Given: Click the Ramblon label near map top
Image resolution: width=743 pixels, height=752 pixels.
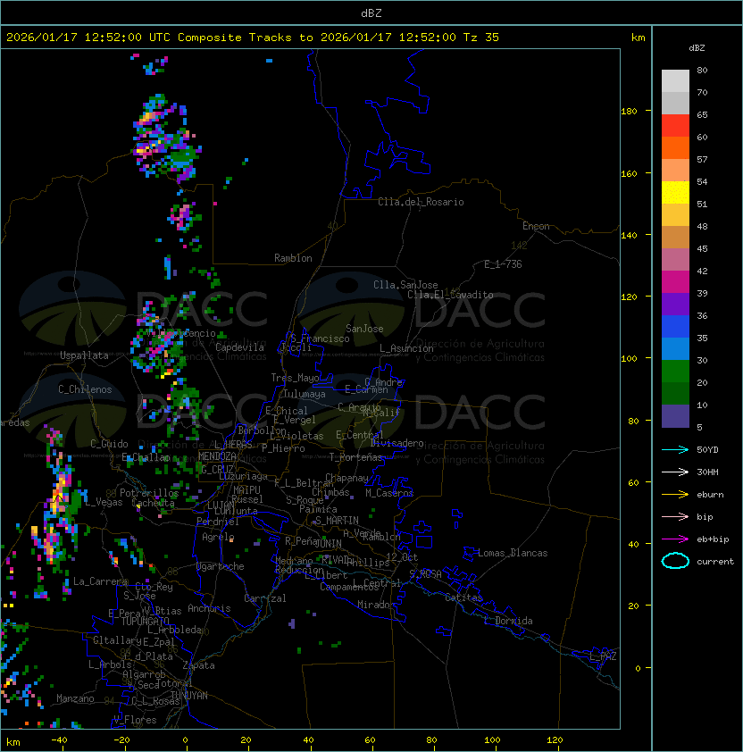Looking at the screenshot, I should pyautogui.click(x=293, y=258).
